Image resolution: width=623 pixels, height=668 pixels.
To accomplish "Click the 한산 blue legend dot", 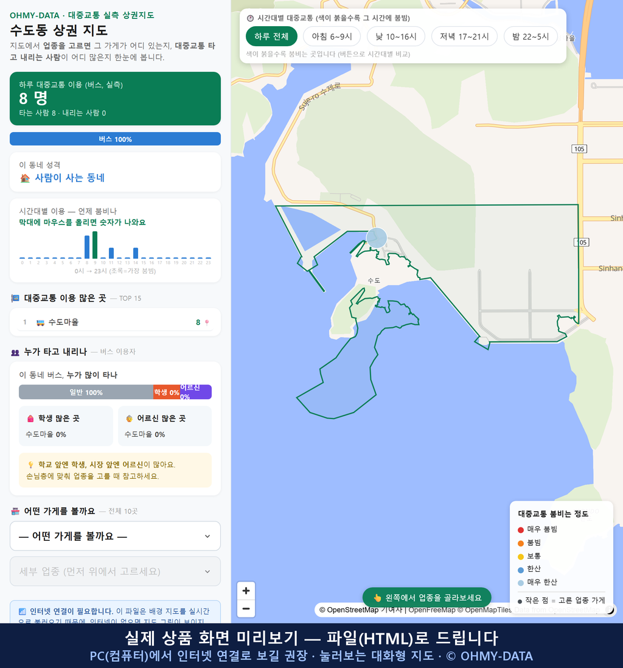I will pos(520,570).
